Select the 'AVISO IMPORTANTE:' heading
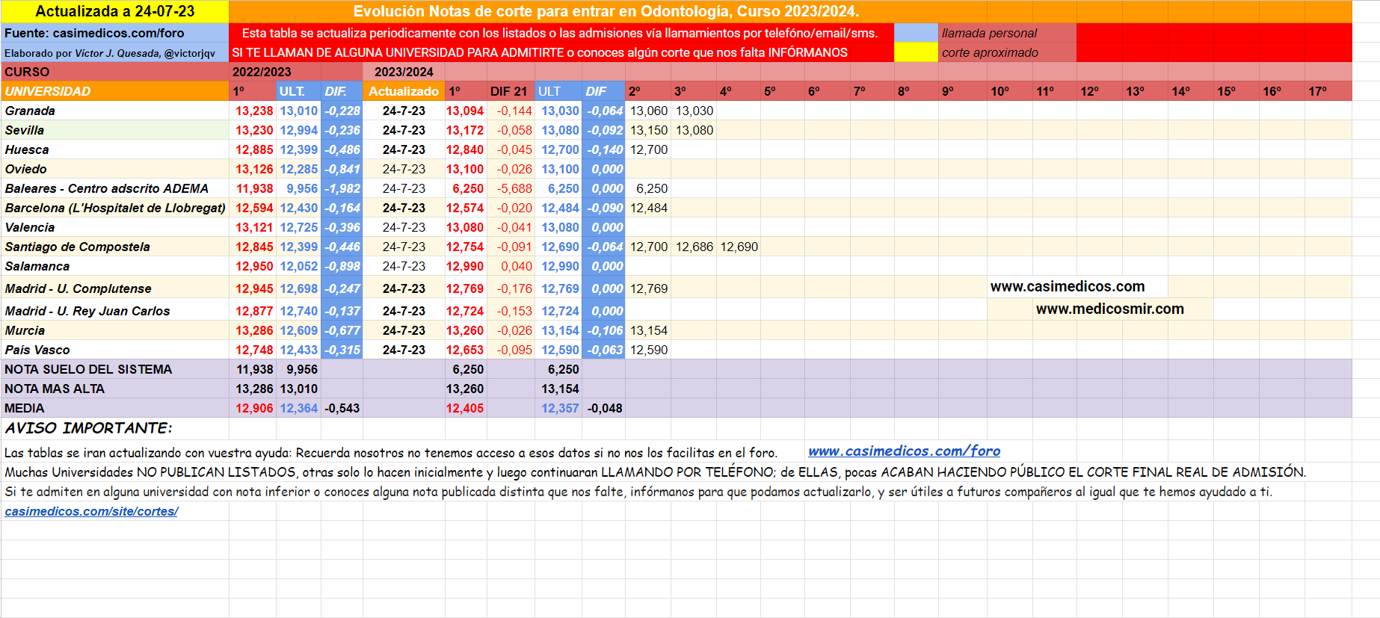 point(88,428)
